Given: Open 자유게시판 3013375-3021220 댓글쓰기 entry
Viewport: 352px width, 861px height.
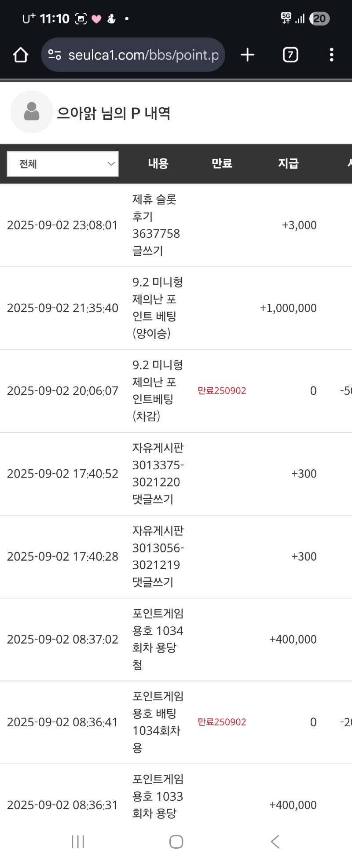Looking at the screenshot, I should coord(158,473).
